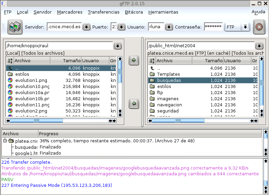Click the download left-arrow button
Screen dimensions: 269x195
point(134,104)
